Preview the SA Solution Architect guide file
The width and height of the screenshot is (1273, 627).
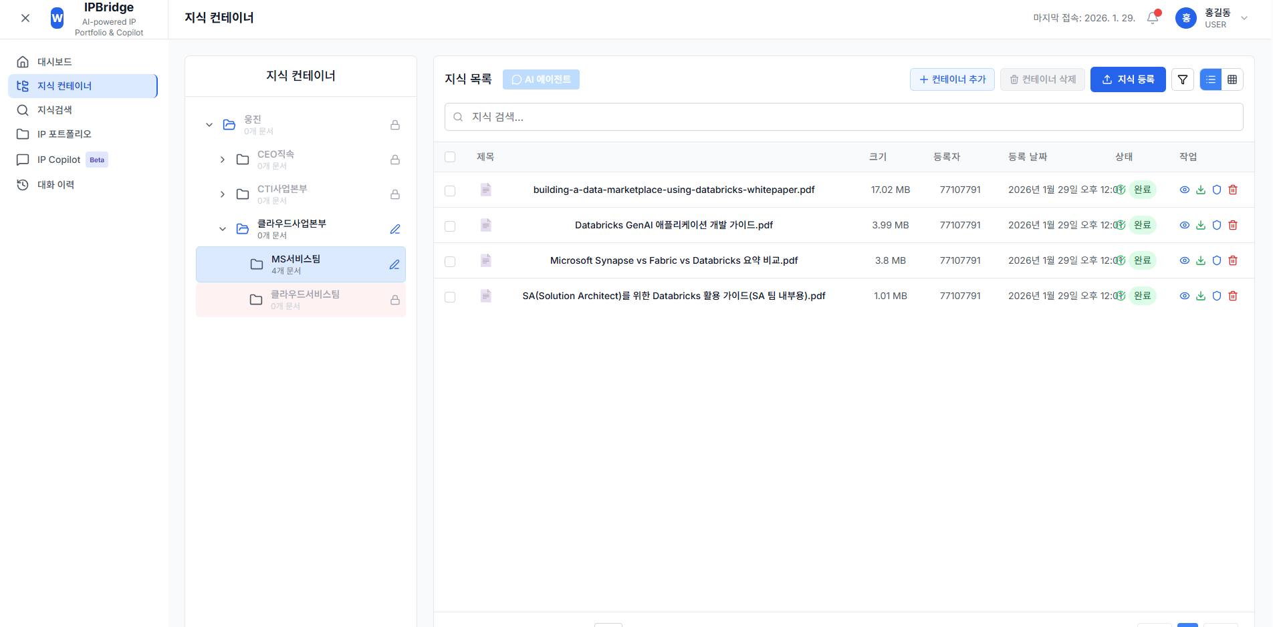[x=1184, y=296]
